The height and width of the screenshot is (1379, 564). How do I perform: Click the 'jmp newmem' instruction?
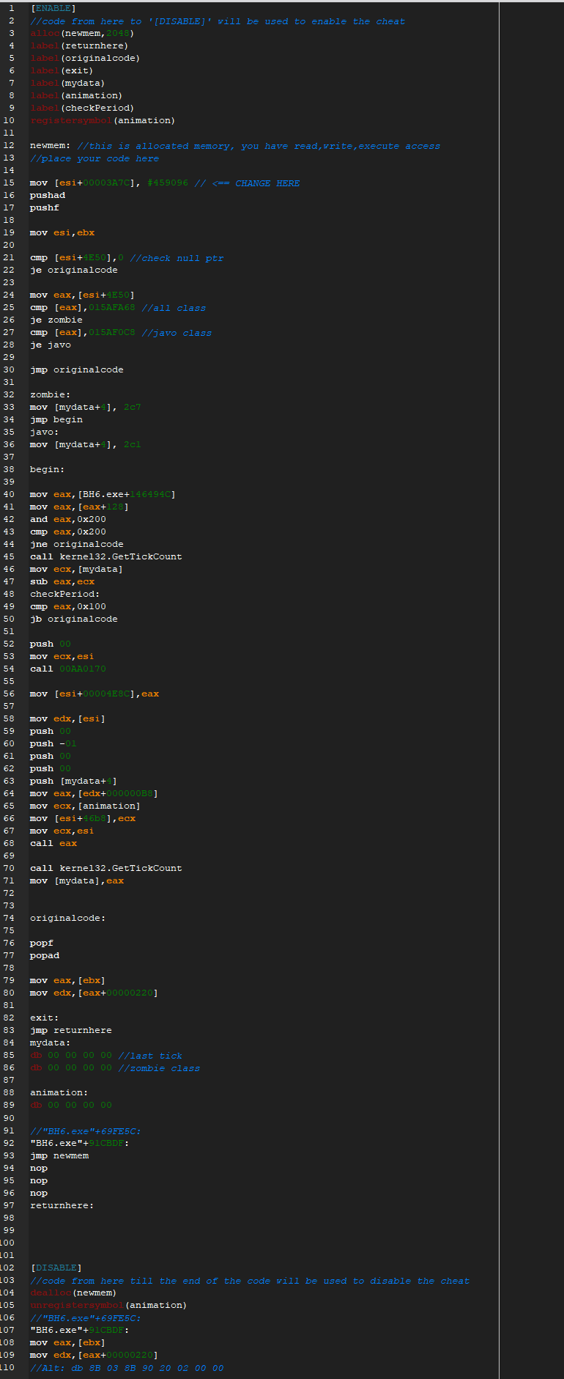tap(59, 1156)
